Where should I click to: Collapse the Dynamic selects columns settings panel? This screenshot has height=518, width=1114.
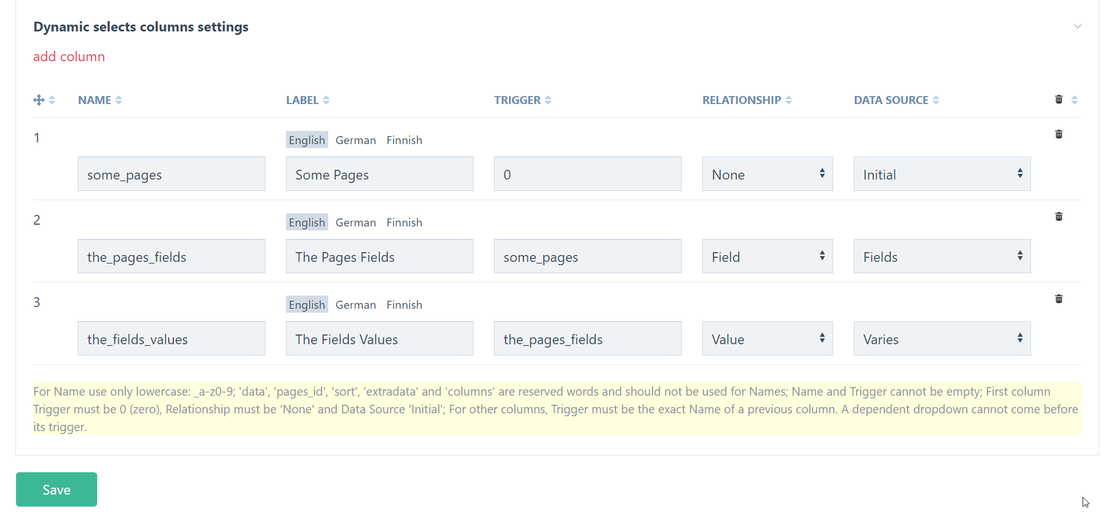click(1077, 26)
